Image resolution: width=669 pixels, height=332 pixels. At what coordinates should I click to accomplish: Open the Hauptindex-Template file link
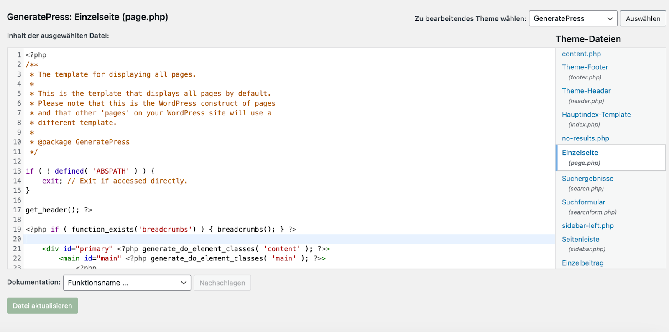(x=596, y=115)
